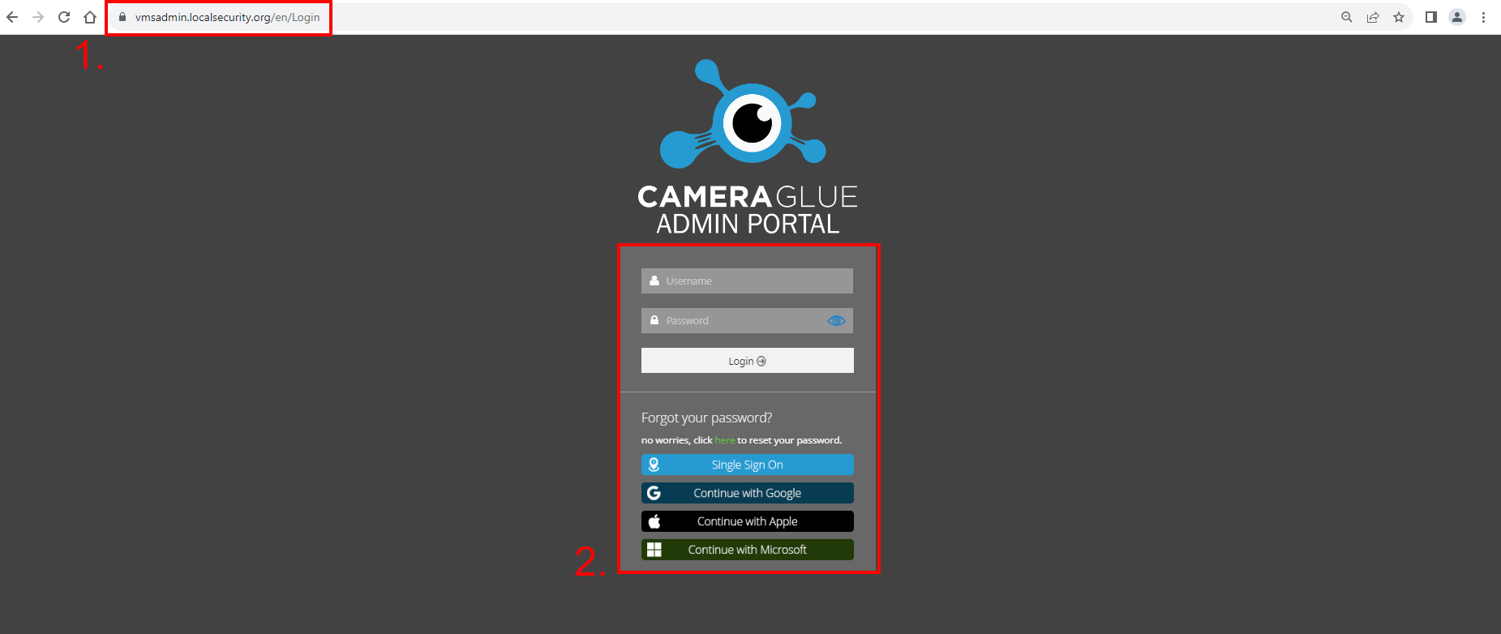Go back using the browser back arrow
1501x634 pixels.
coord(12,17)
